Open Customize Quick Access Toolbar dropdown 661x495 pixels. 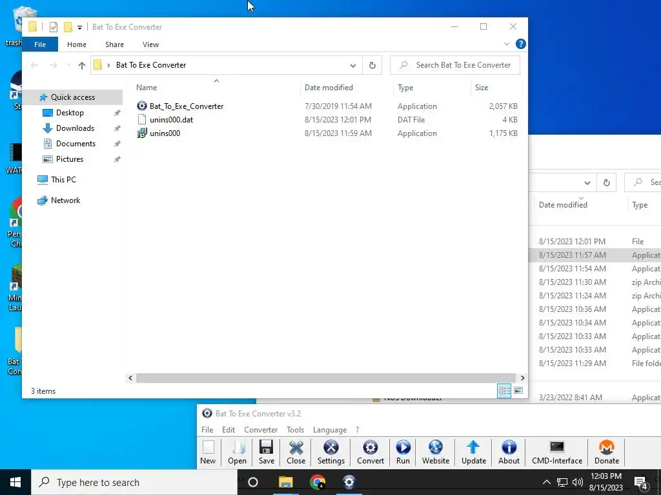(x=79, y=28)
